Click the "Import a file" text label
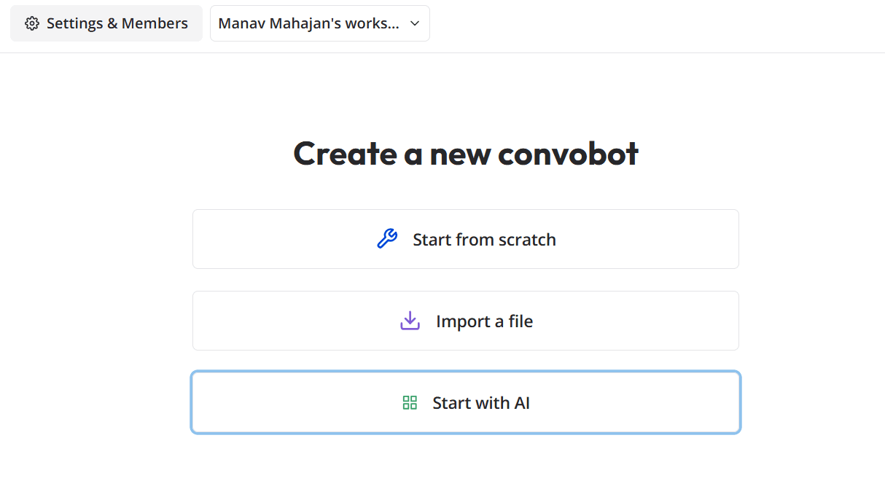Image resolution: width=885 pixels, height=489 pixels. pos(484,321)
